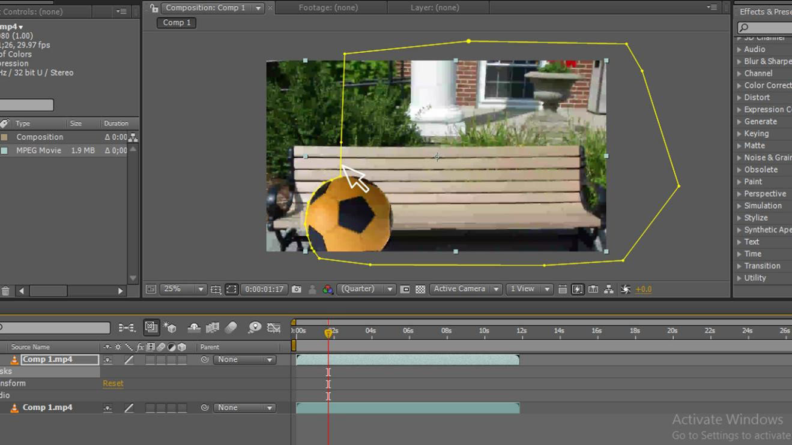Click the Draft 3D cube icon
Viewport: 792px width, 445px height.
171,327
